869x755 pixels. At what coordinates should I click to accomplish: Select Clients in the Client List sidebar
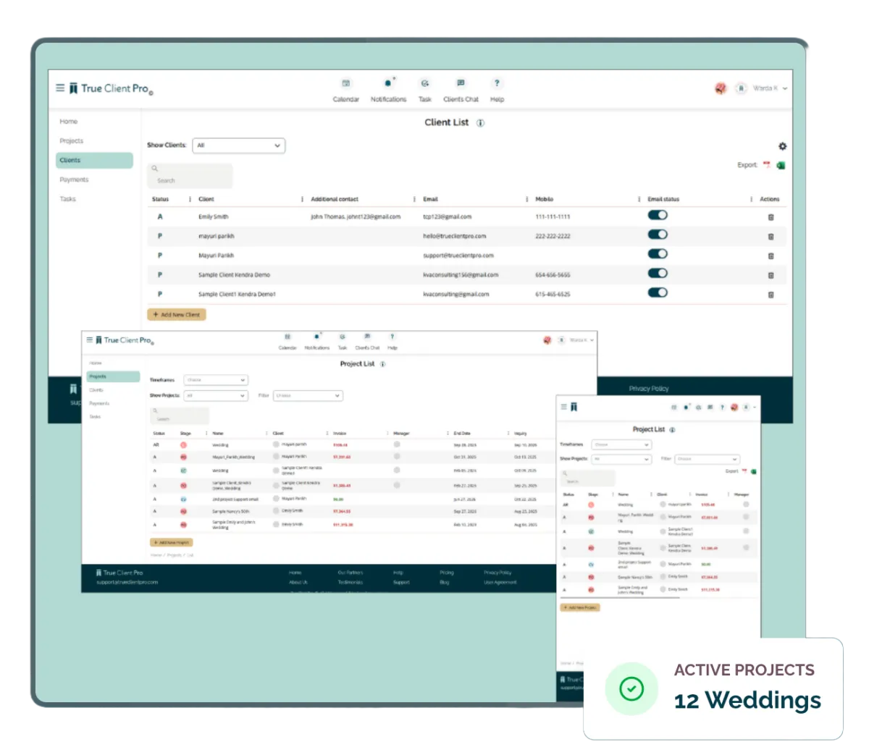tap(94, 160)
